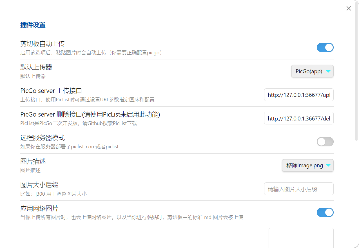Click the PicList download hint under 删除接口
The width and height of the screenshot is (359, 248).
(79, 123)
